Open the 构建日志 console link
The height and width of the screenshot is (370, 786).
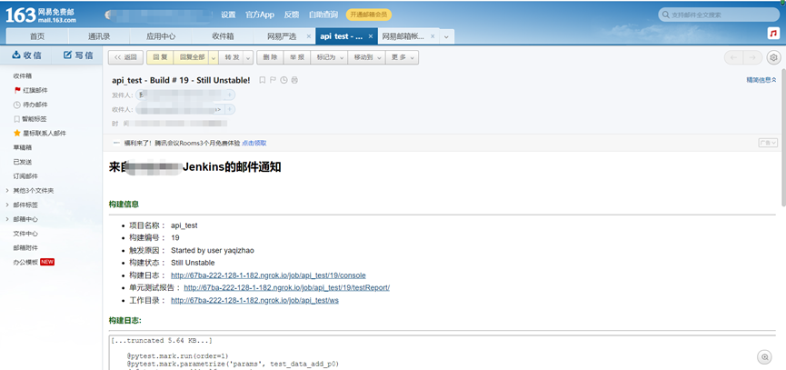pos(268,275)
